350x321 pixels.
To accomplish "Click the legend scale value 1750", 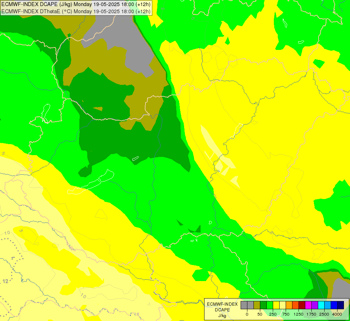I will (311, 314).
